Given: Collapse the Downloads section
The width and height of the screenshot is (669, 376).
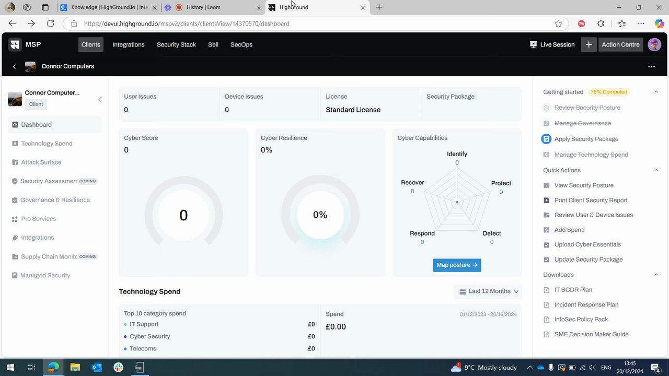Looking at the screenshot, I should [656, 275].
